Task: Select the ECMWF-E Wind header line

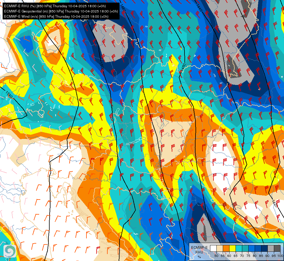Action: click(56, 17)
